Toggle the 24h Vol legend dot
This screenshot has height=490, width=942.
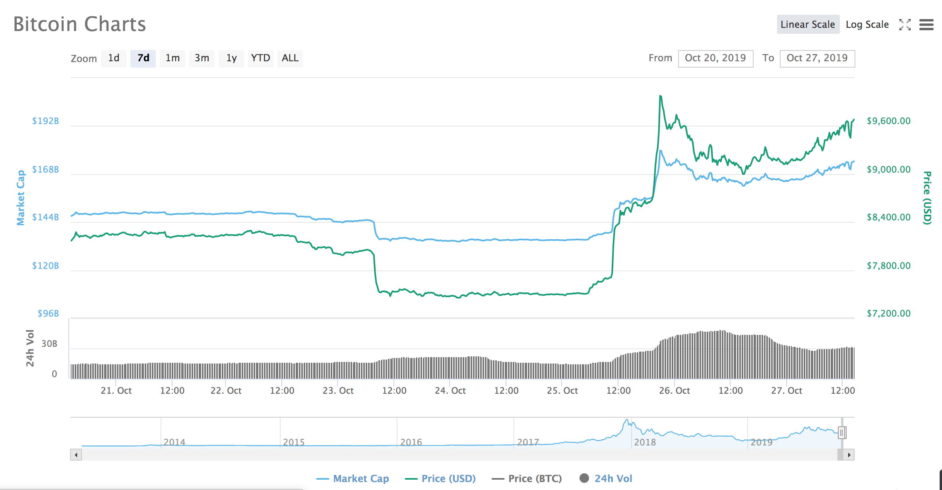[584, 478]
